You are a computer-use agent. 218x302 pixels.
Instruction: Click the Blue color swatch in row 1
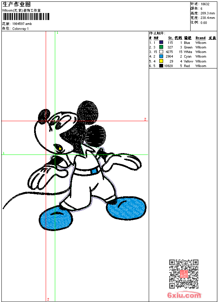pyautogui.click(x=161, y=42)
